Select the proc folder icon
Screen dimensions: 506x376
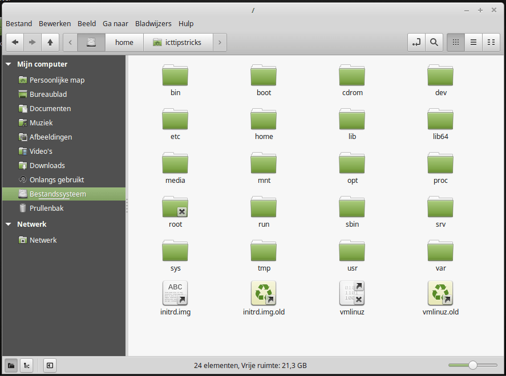[440, 163]
